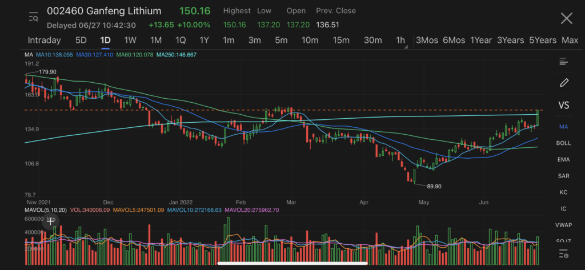Tap the MAVOL10:272168.63 value
The width and height of the screenshot is (585, 270).
[194, 210]
